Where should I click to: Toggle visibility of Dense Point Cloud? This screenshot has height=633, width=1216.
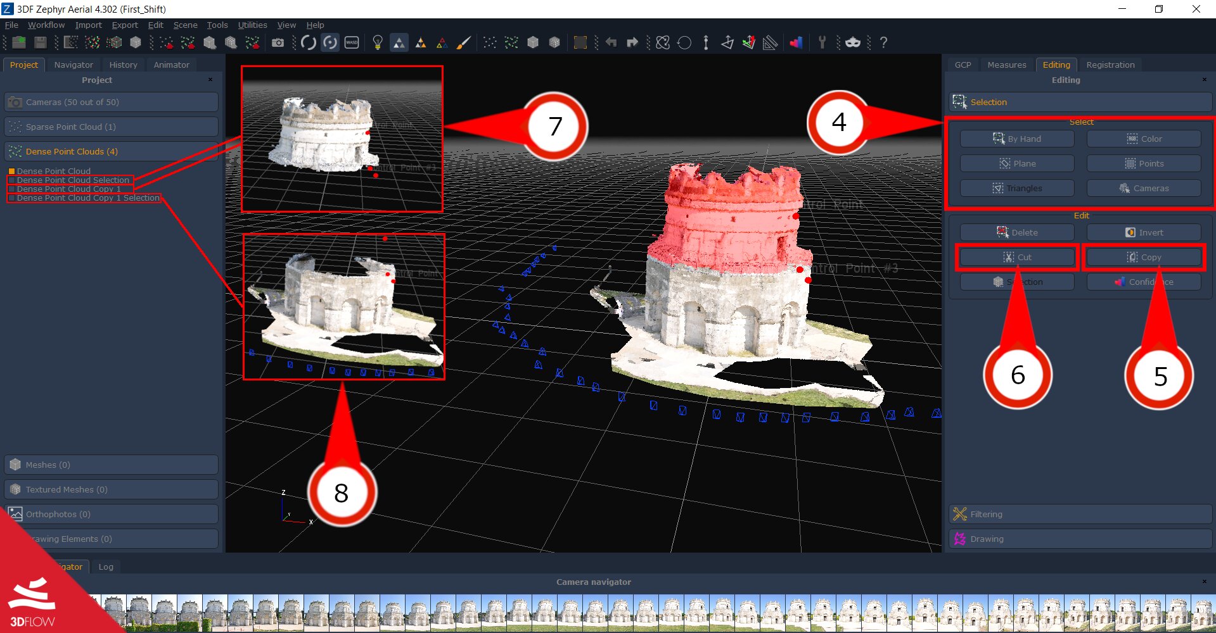click(x=11, y=171)
